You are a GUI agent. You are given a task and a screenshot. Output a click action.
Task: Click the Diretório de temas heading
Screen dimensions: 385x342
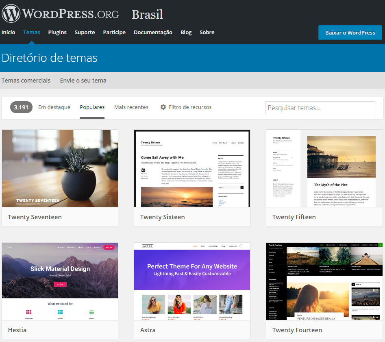[50, 58]
